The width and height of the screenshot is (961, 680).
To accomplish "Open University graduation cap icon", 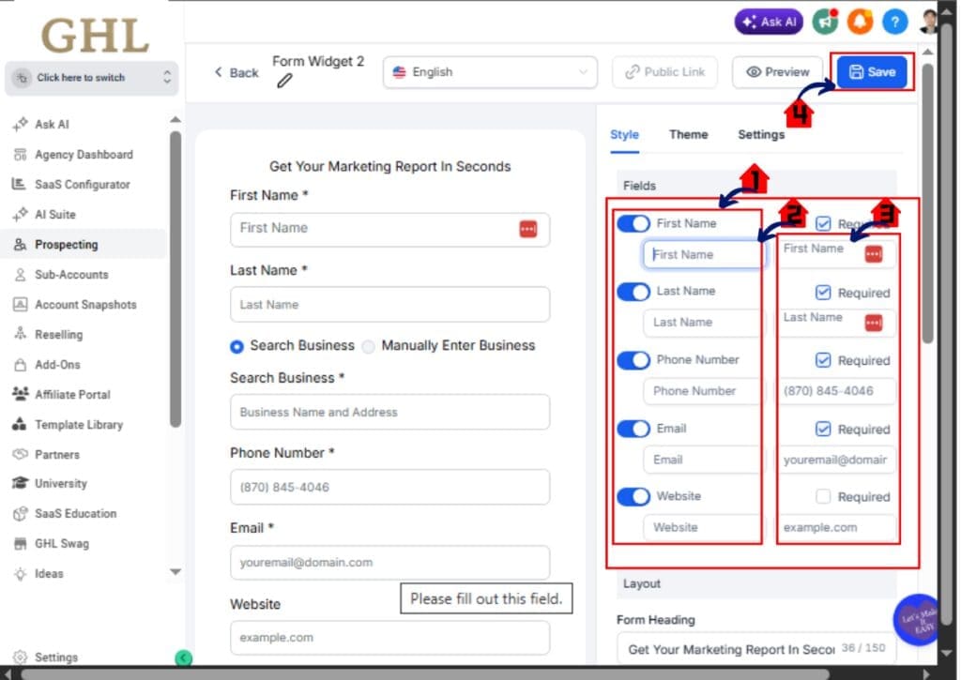I will (x=21, y=483).
